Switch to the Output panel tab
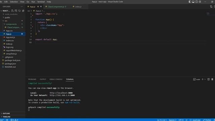Viewport: 215px width, 121px height. [x=43, y=79]
